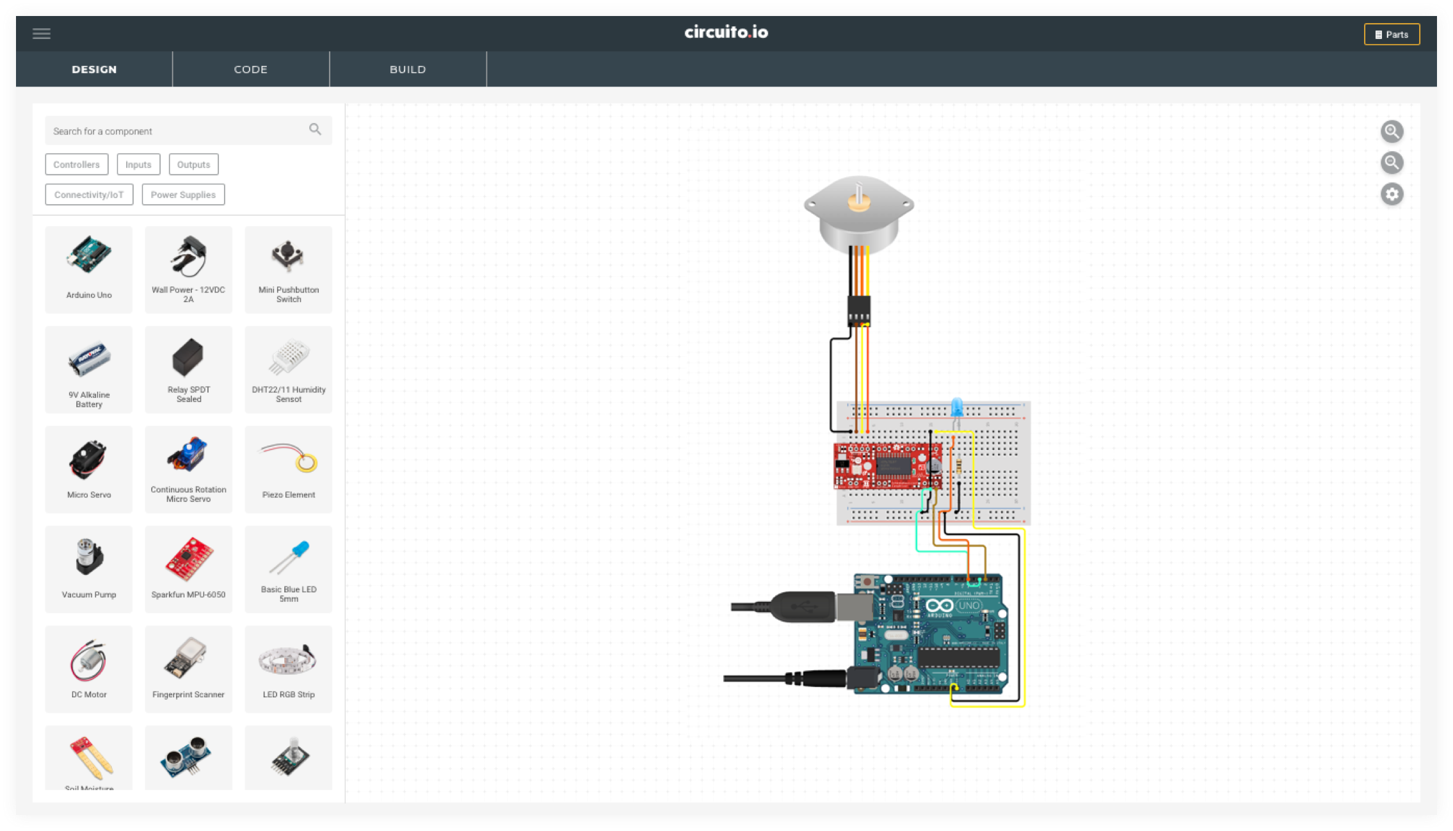This screenshot has height=831, width=1453.
Task: Toggle the Connectivity/IoT filter
Action: (x=89, y=195)
